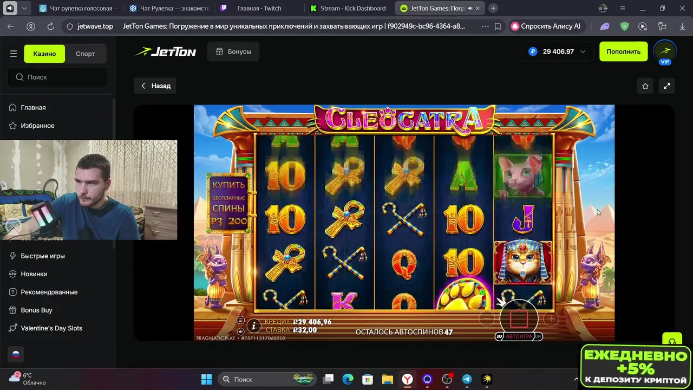Viewport: 693px width, 390px height.
Task: Toggle fullscreen for the game
Action: click(x=667, y=86)
